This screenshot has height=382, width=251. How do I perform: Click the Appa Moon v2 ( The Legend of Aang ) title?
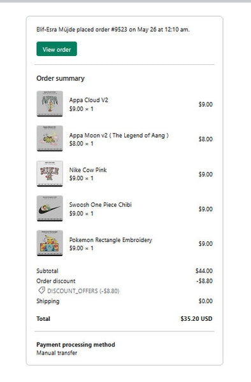click(118, 136)
